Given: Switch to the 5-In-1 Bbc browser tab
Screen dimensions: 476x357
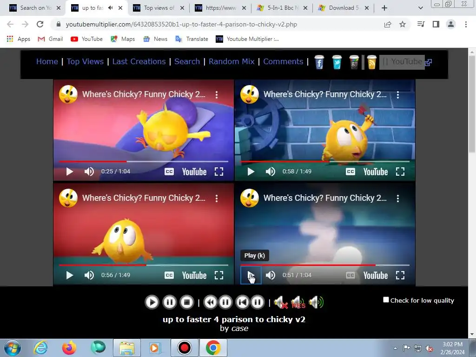Looking at the screenshot, I should (282, 8).
